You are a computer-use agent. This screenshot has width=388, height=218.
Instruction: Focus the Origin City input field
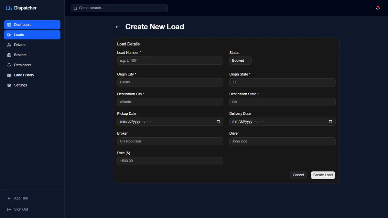pyautogui.click(x=170, y=82)
